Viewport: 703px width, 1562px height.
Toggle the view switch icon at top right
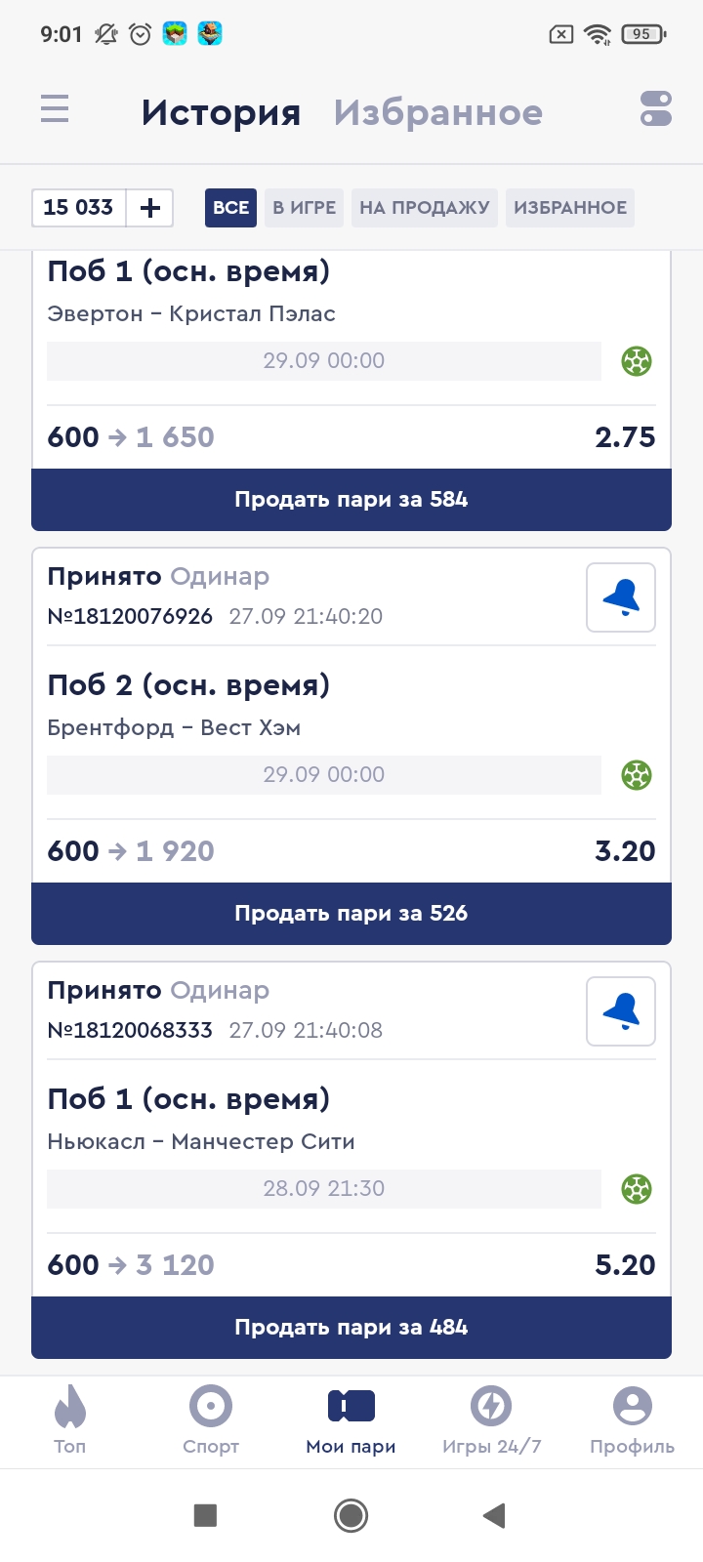(656, 108)
